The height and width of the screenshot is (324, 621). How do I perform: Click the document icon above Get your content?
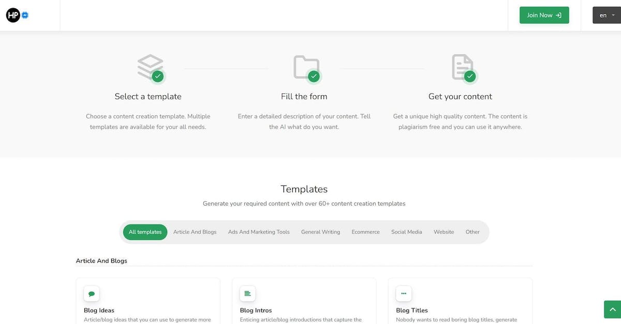point(462,67)
